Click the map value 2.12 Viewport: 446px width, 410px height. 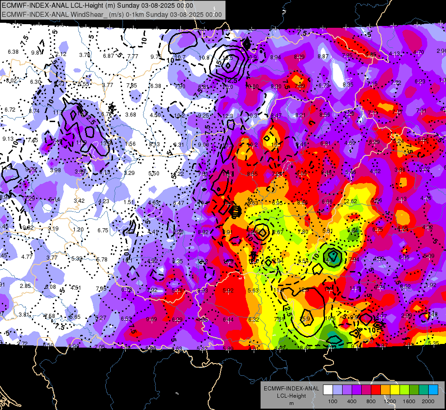pos(61,54)
